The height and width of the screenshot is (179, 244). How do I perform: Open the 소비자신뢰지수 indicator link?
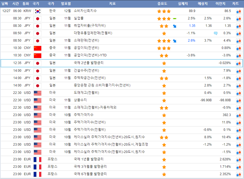pos(85,11)
